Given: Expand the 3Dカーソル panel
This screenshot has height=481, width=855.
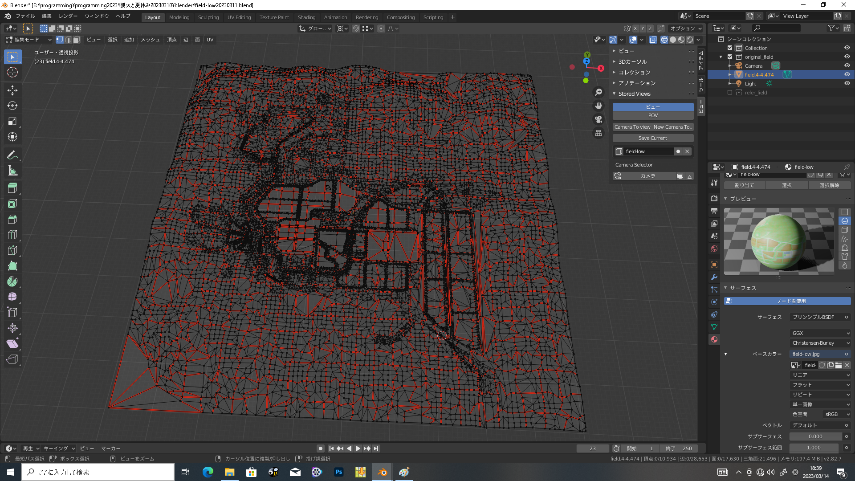Looking at the screenshot, I should [x=632, y=62].
